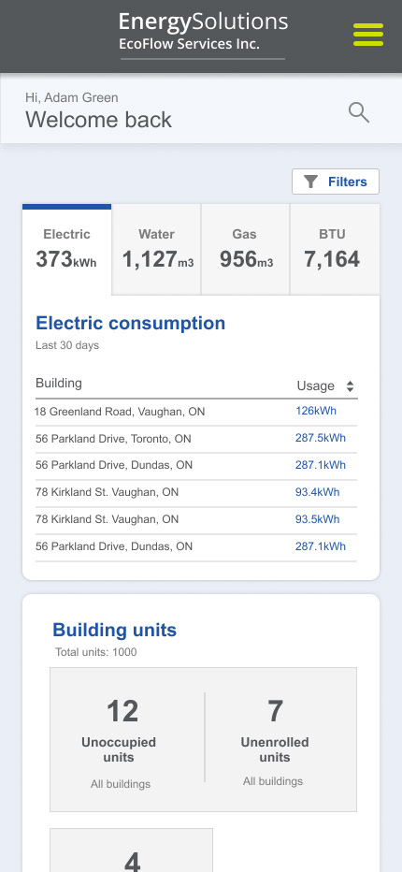Switch to the Water tab
Image resolution: width=402 pixels, height=872 pixels.
pyautogui.click(x=156, y=250)
